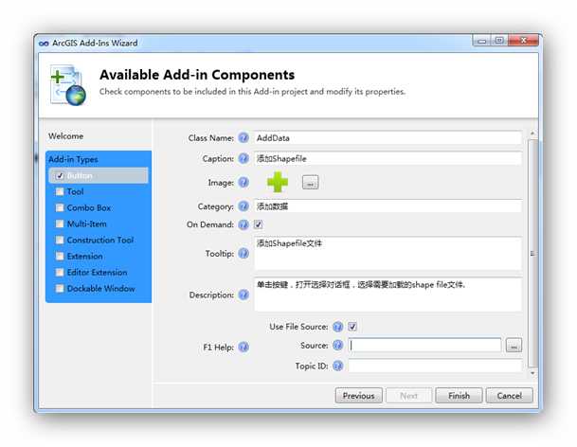
Task: Click the F1 Help question icon
Action: click(x=243, y=347)
